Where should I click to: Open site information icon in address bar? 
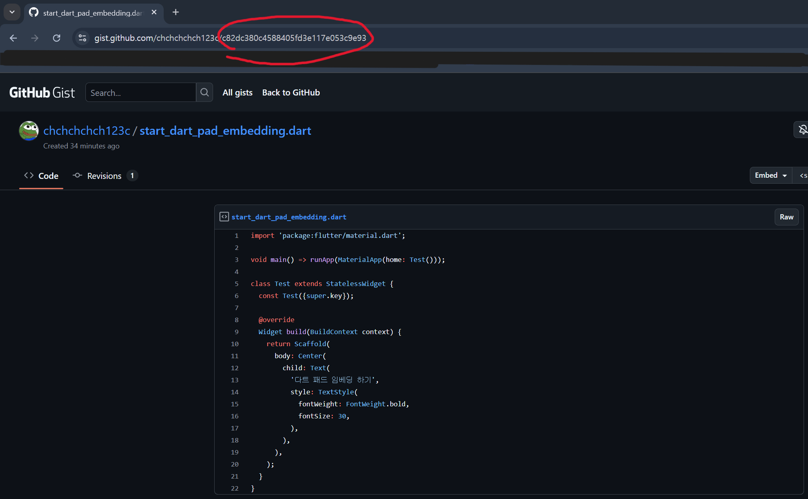point(82,38)
